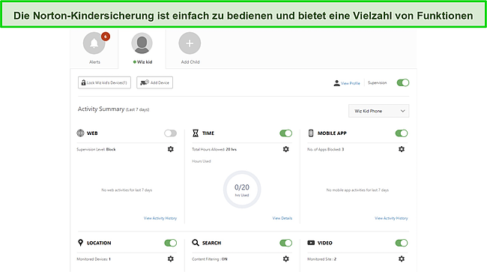Switch to the Alerts tab
This screenshot has width=487, height=272.
click(94, 62)
